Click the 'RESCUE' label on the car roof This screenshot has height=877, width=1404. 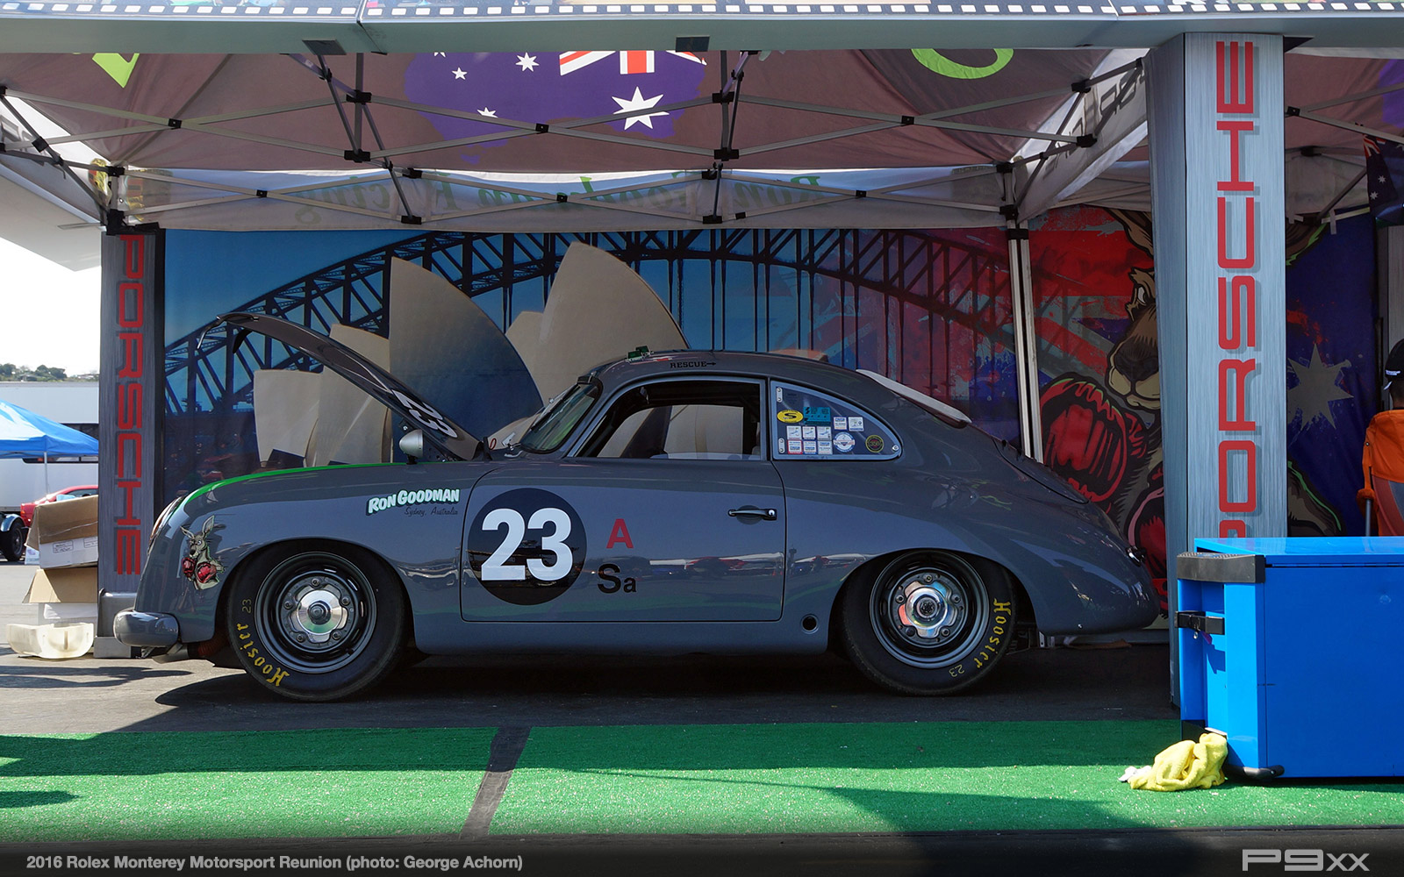click(692, 364)
